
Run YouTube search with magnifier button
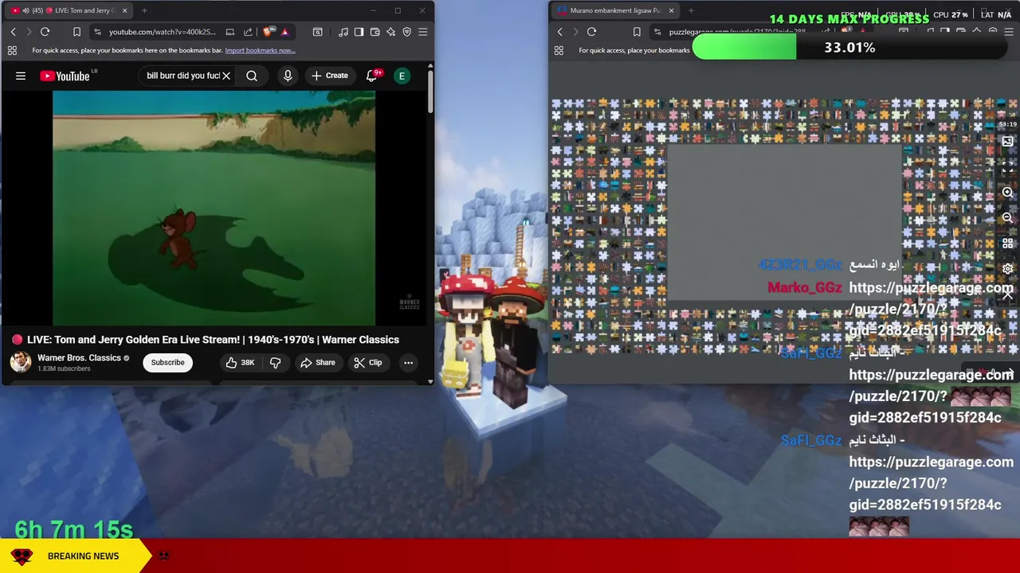(x=252, y=76)
